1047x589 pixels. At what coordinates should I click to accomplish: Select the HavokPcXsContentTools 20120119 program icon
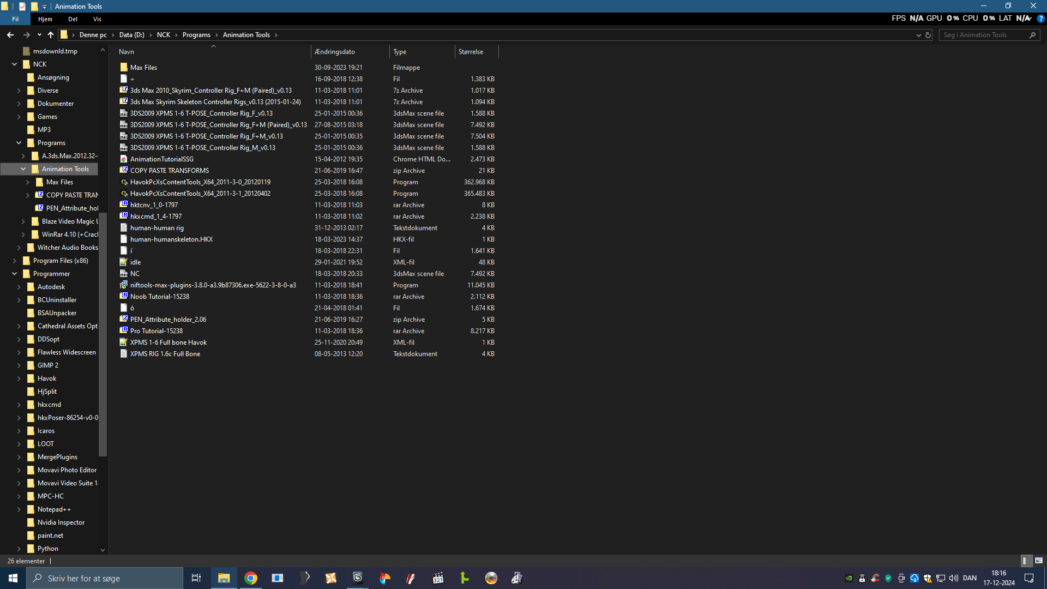tap(124, 182)
